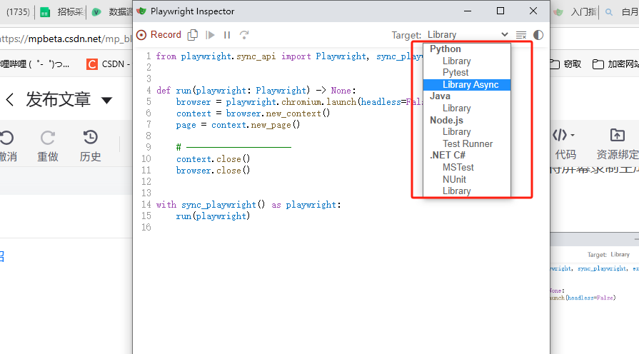This screenshot has width=639, height=354.
Task: Go back with the arrow beside 发布文章
Action: (10, 99)
